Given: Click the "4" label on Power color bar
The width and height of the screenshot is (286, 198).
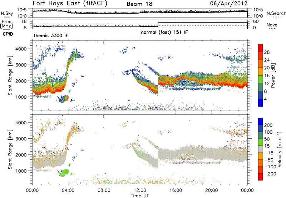Looking at the screenshot, I should [266, 99].
